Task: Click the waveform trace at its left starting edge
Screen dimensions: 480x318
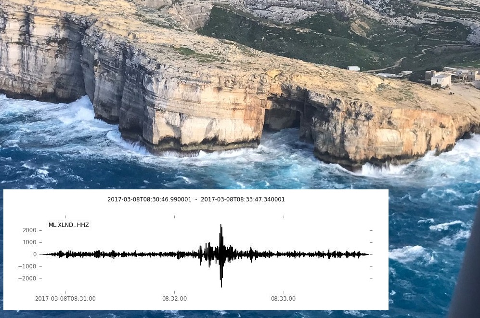Action: pos(43,254)
